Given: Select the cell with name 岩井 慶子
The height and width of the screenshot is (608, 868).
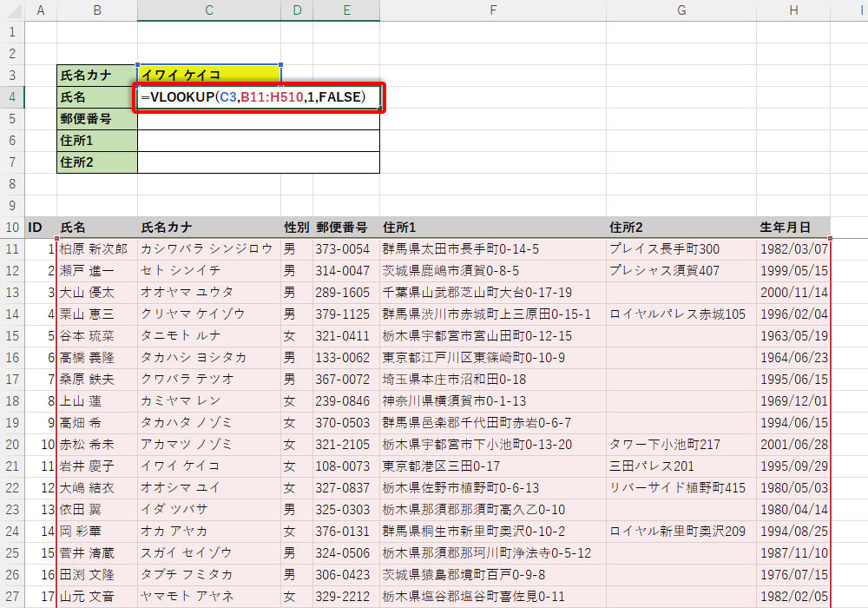Looking at the screenshot, I should tap(96, 466).
